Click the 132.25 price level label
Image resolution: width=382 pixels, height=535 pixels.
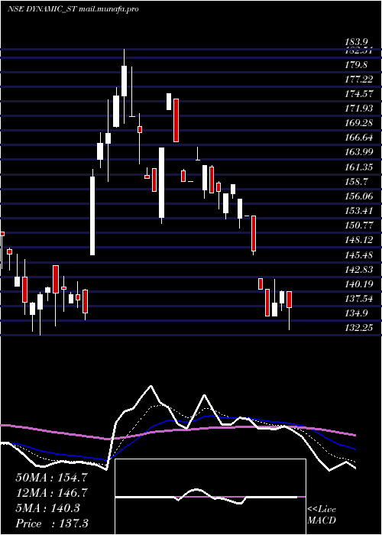pyautogui.click(x=359, y=328)
